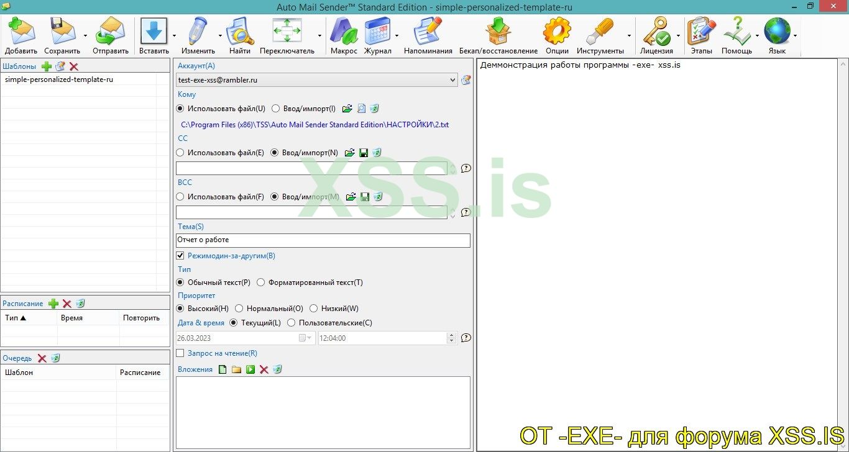The width and height of the screenshot is (849, 452).
Task: Open the Опции settings gear
Action: pyautogui.click(x=557, y=30)
